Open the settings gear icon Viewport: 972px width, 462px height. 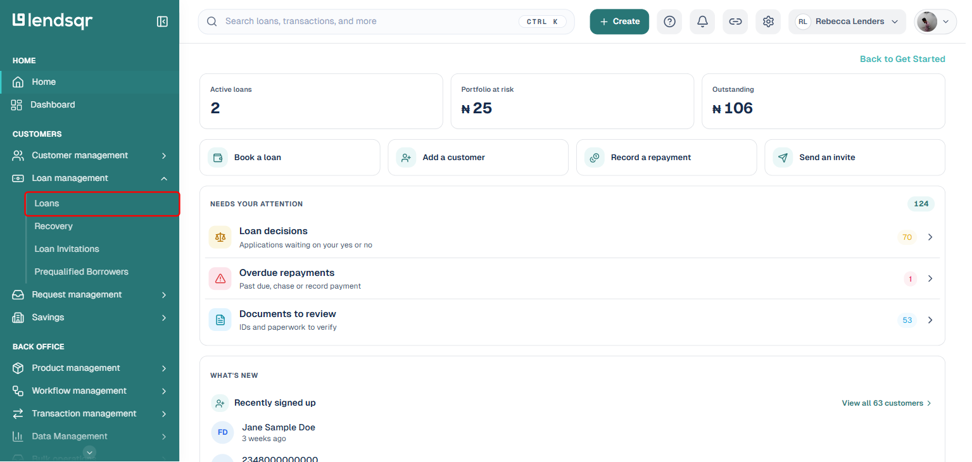[768, 22]
